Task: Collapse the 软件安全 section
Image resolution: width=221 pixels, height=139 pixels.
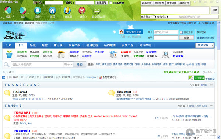Action: [x=211, y=106]
